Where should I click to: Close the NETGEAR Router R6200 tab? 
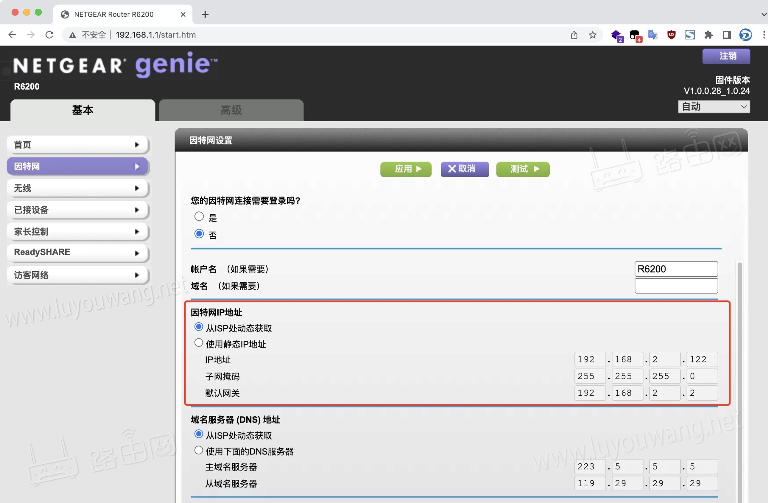tap(183, 14)
